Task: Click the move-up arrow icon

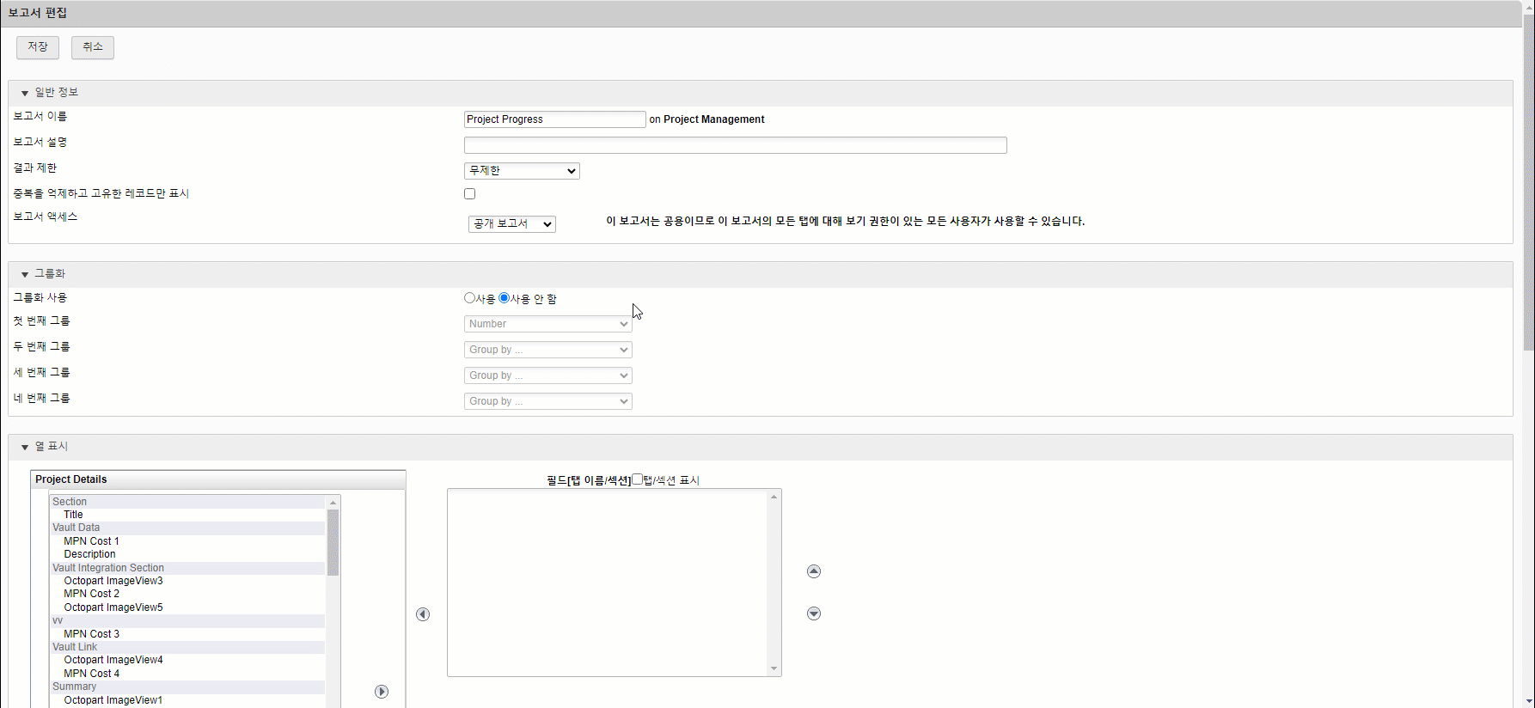Action: coord(814,571)
